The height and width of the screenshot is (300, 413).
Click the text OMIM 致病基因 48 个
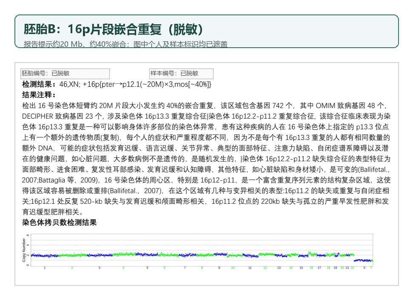(350, 106)
